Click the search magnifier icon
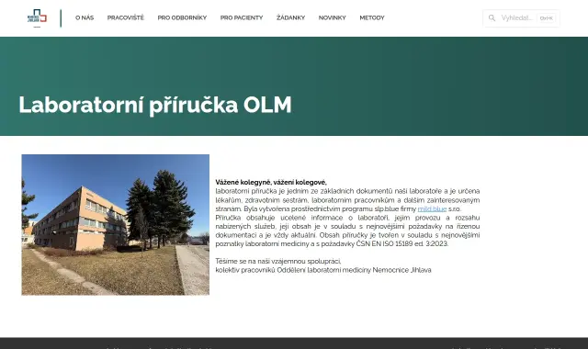The height and width of the screenshot is (349, 588). (x=492, y=18)
